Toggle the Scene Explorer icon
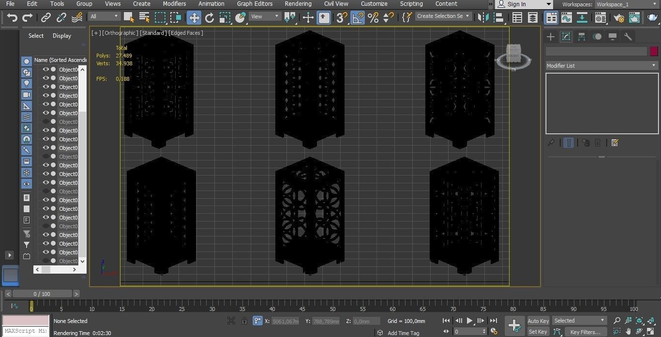 pyautogui.click(x=517, y=18)
